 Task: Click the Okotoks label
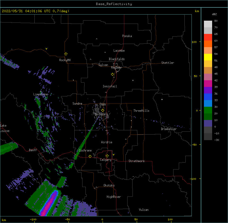[x=109, y=185]
